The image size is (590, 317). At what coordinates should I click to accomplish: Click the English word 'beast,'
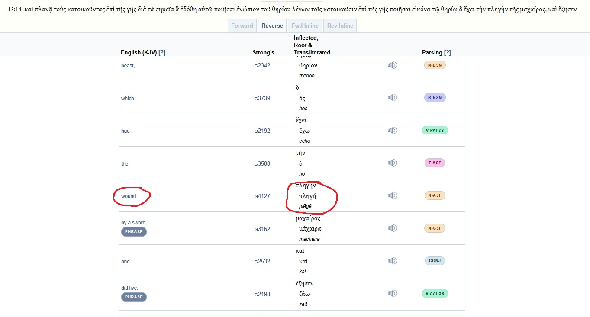point(128,66)
